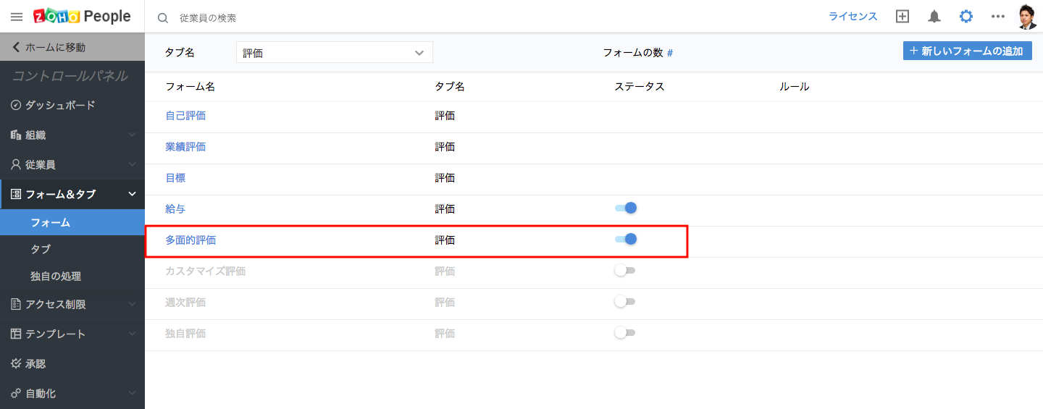
Task: Click the ステータス column header
Action: (x=640, y=87)
